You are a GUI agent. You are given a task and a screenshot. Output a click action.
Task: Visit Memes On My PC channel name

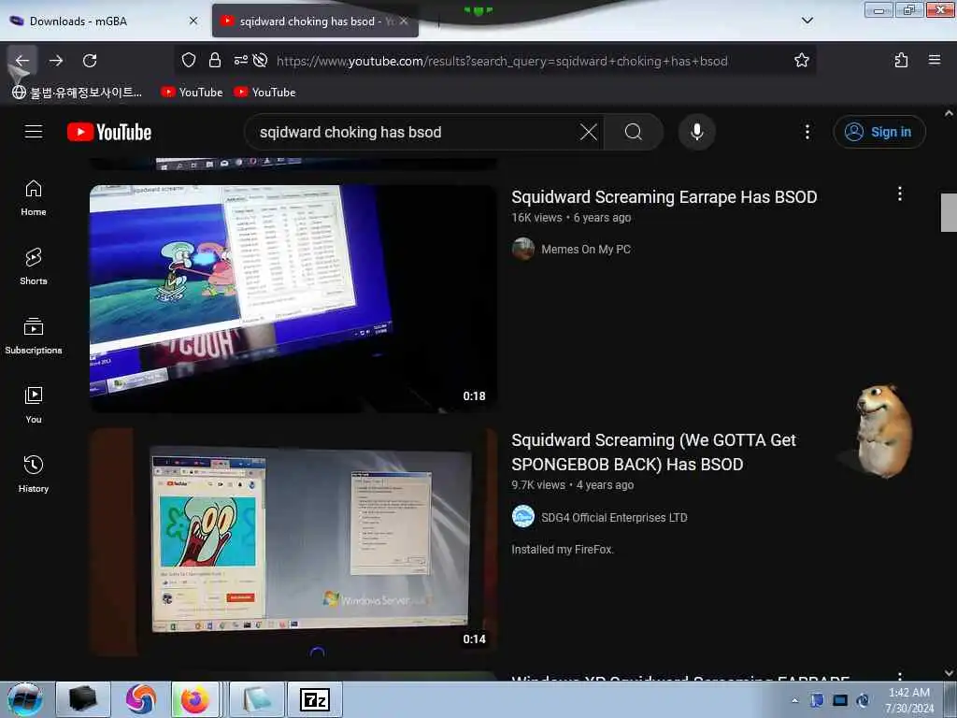coord(585,249)
